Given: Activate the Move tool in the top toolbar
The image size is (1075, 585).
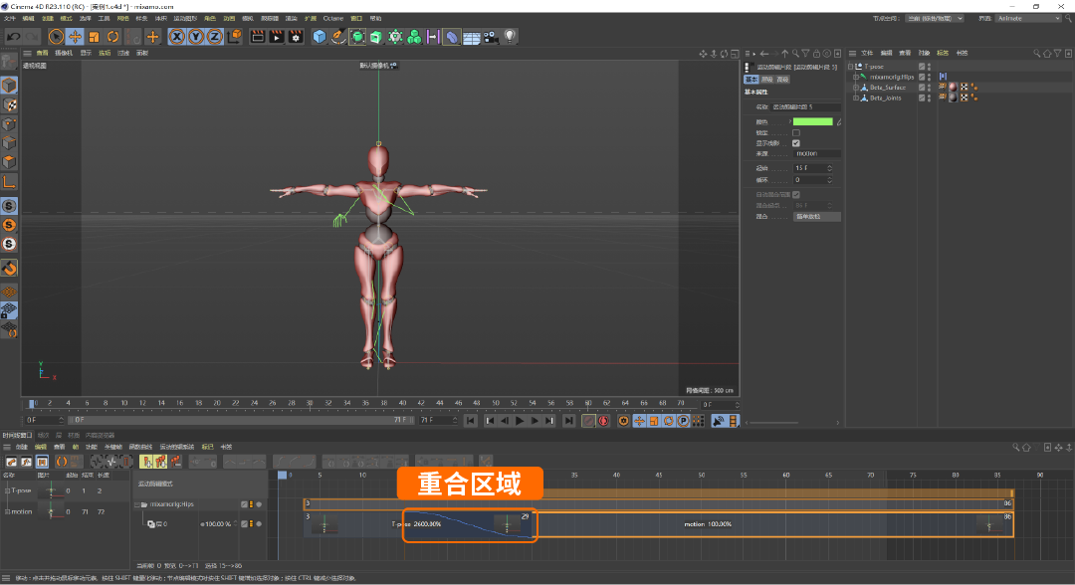Looking at the screenshot, I should coord(75,36).
